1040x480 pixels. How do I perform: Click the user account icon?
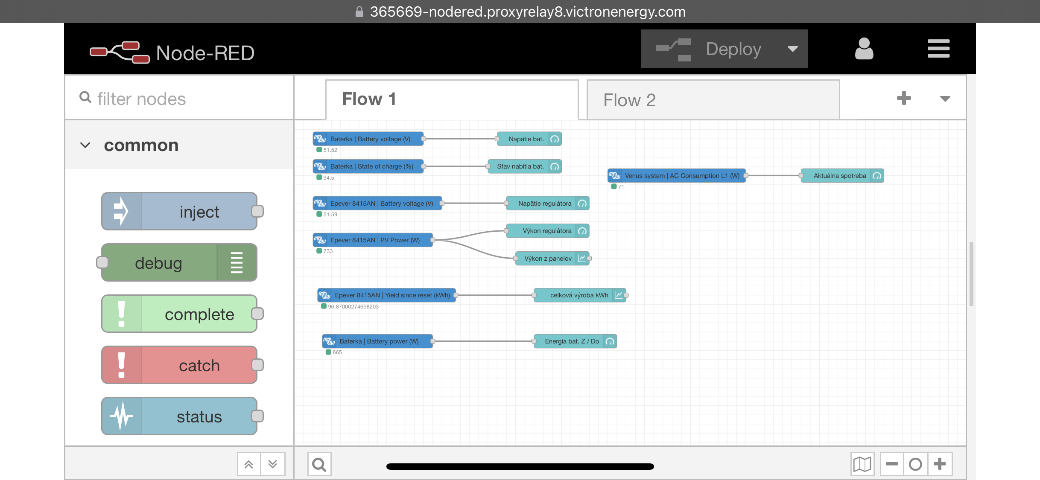pos(864,49)
